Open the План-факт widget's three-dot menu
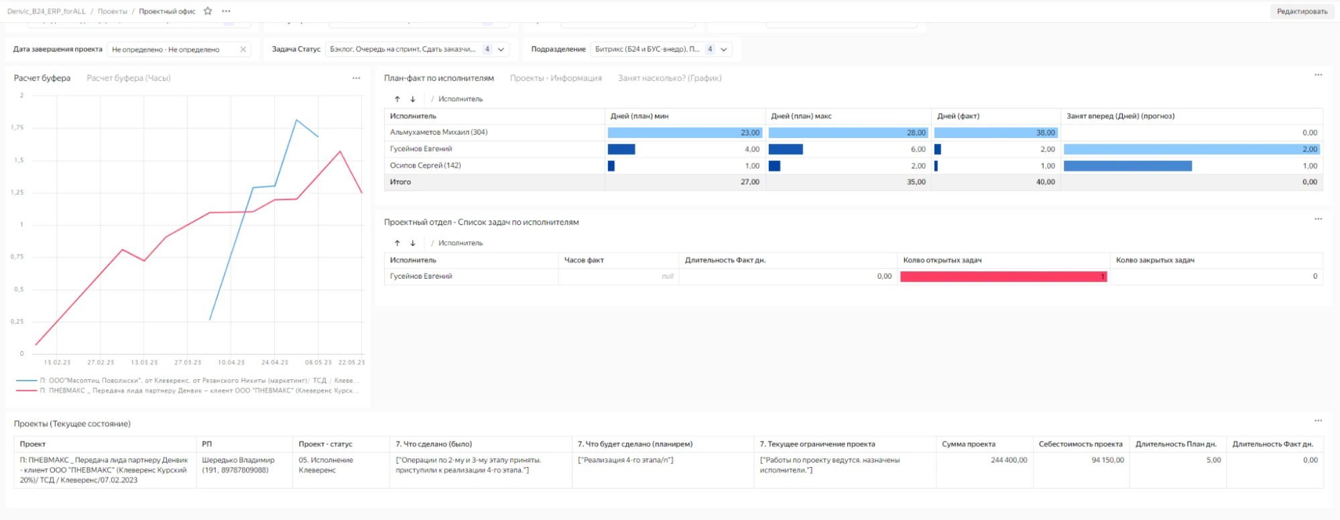The image size is (1340, 520). pyautogui.click(x=1318, y=75)
